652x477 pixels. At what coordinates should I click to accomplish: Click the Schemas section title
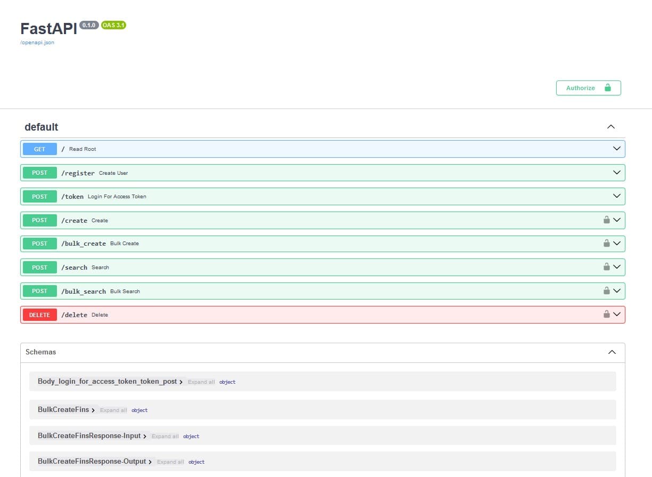40,352
